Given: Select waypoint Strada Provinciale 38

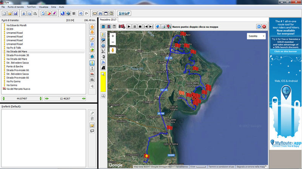Looking at the screenshot, I should [17, 55].
